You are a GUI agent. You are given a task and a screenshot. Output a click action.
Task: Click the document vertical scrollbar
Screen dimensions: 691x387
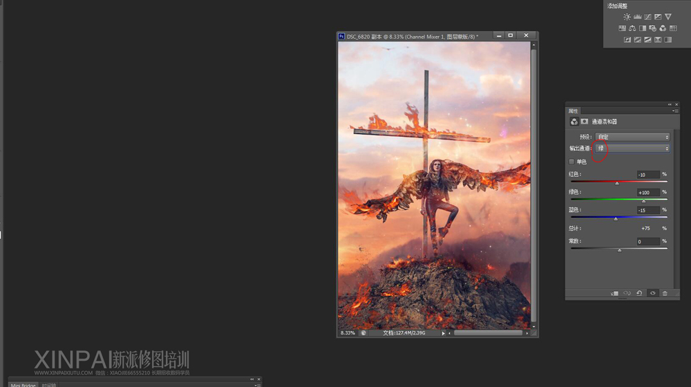click(533, 185)
